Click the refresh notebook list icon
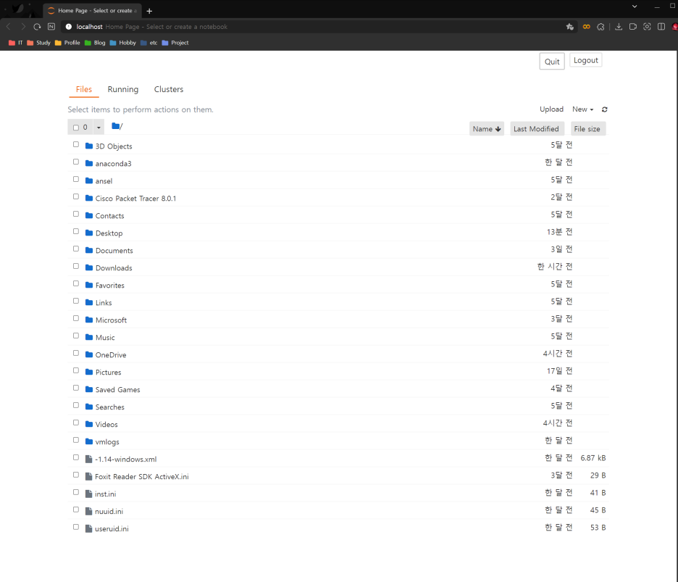 605,109
